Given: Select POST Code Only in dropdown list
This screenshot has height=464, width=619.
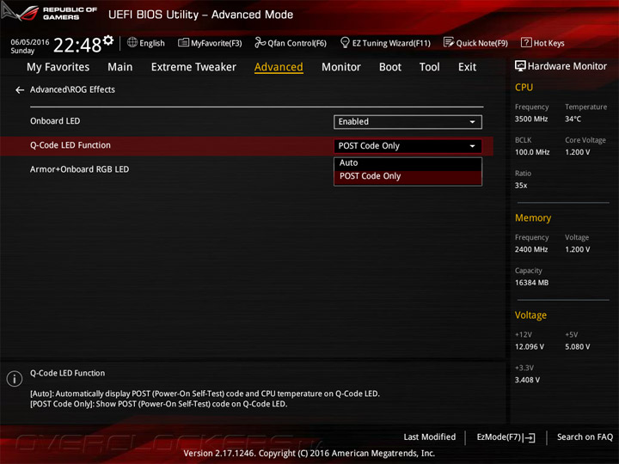Looking at the screenshot, I should click(408, 176).
